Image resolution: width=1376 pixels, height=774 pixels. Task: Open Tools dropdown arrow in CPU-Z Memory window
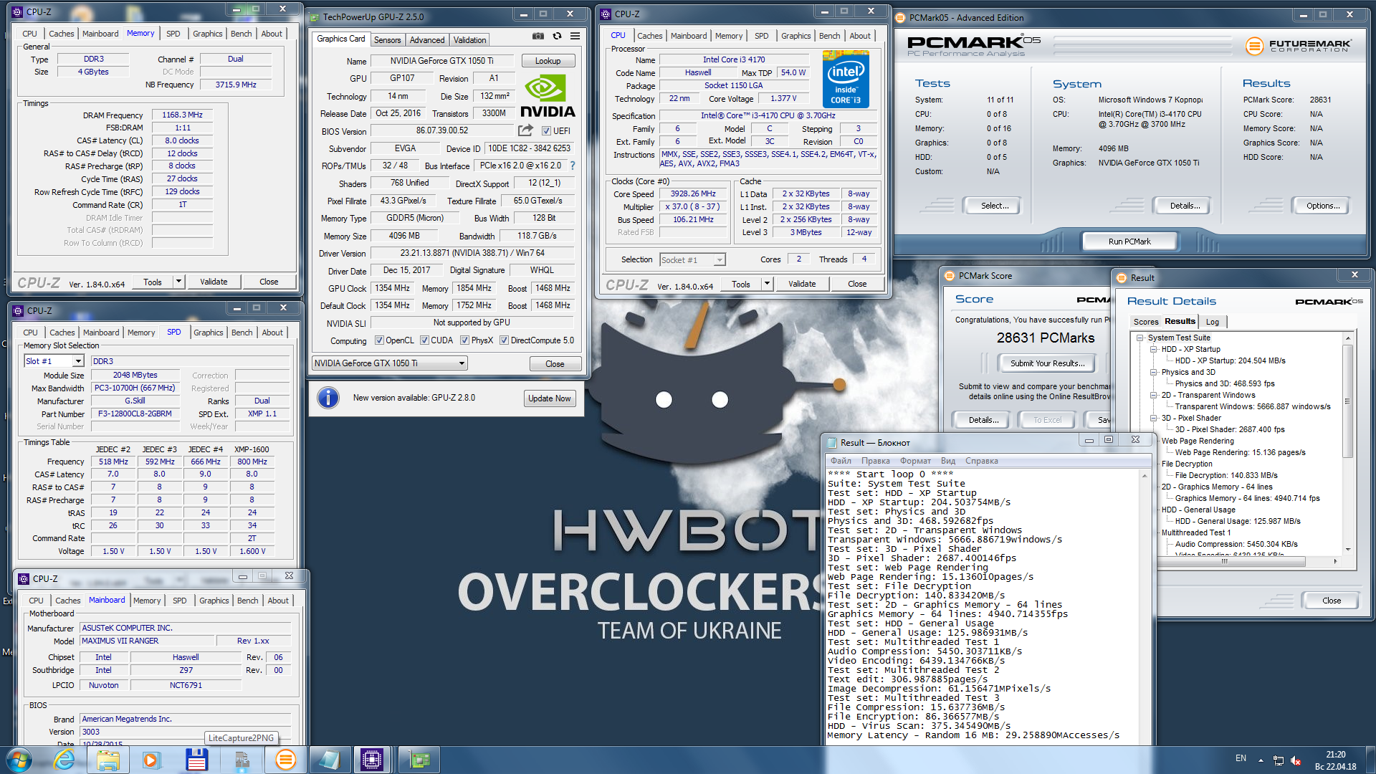[x=178, y=282]
